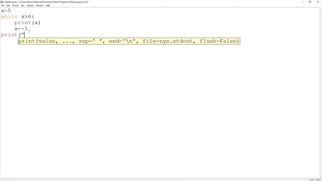The width and height of the screenshot is (322, 181).
Task: Open the Options menu
Action: 30,6
